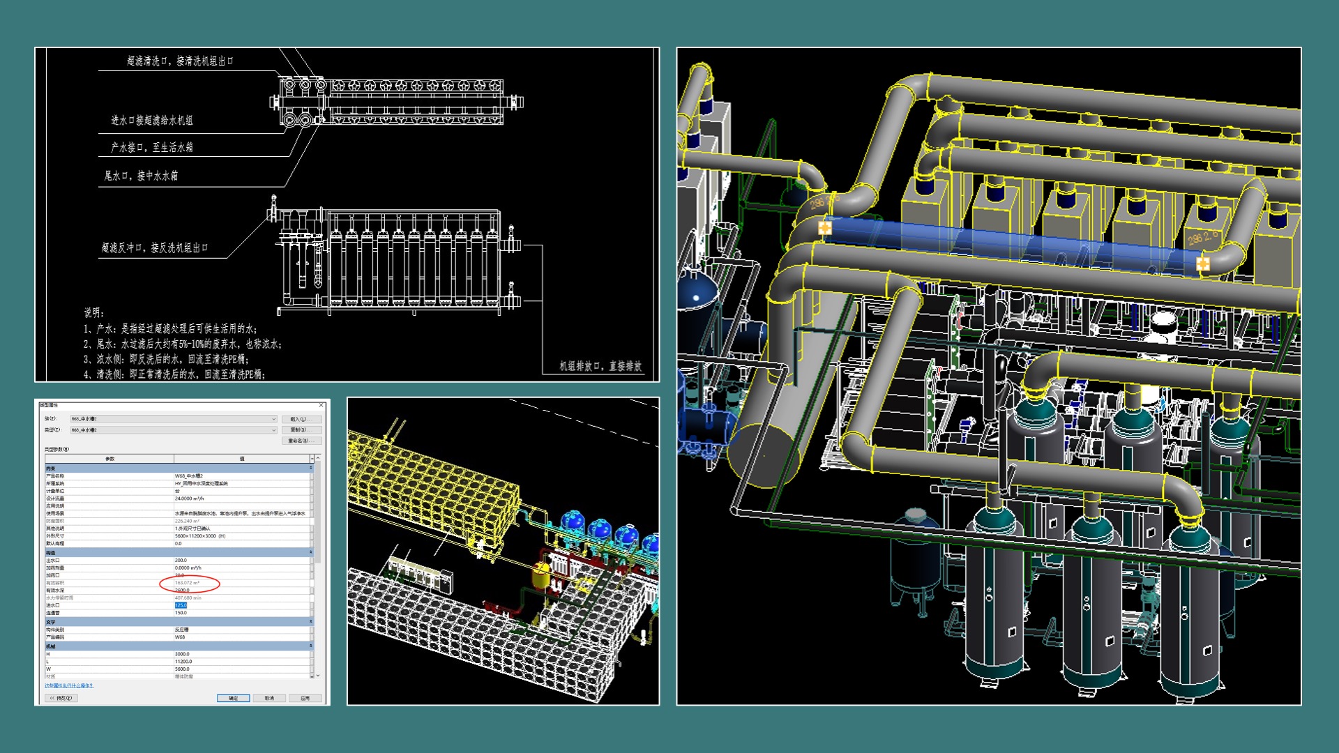Confirm with the 确定 button
The width and height of the screenshot is (1339, 753).
233,698
